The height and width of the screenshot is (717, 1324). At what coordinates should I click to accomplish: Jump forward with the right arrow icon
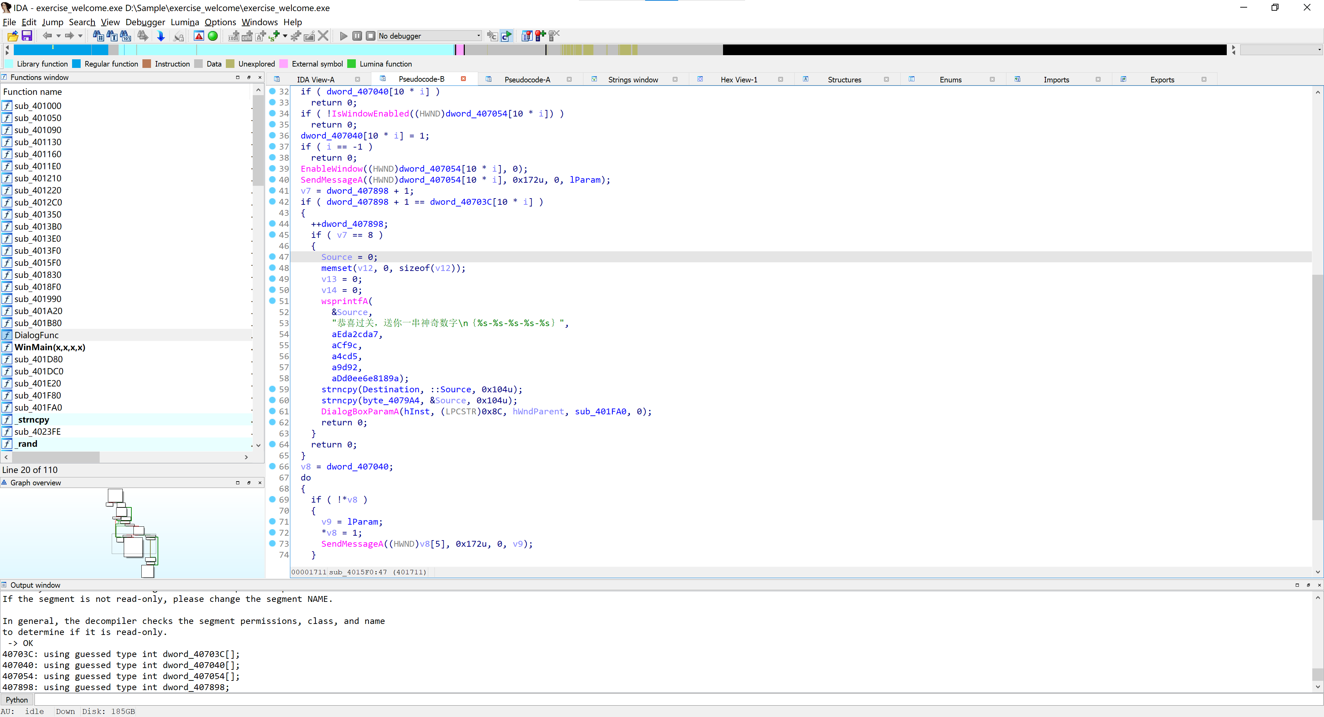[69, 36]
